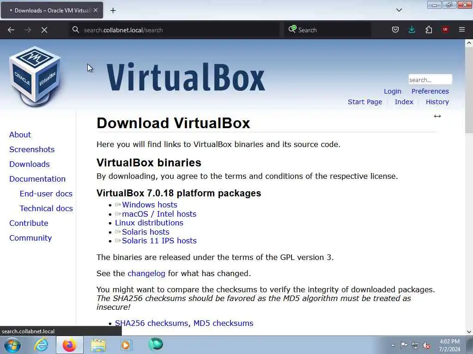Viewport: 473px width, 354px height.
Task: Click the VirtualBox cube logo
Action: tap(35, 76)
